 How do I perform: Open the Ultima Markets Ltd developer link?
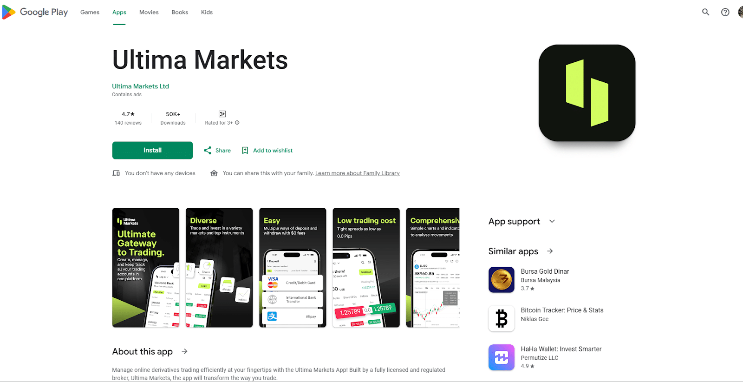point(140,86)
